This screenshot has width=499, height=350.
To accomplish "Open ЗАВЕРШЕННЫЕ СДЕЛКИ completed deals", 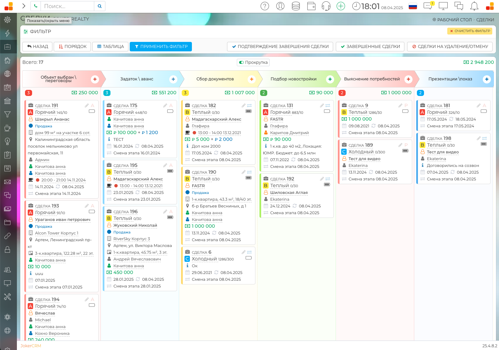I will coord(370,47).
